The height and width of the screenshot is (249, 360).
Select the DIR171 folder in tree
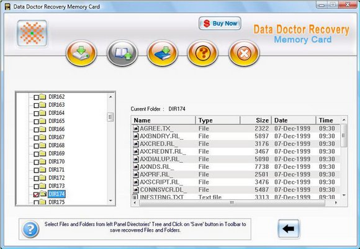[x=56, y=170]
